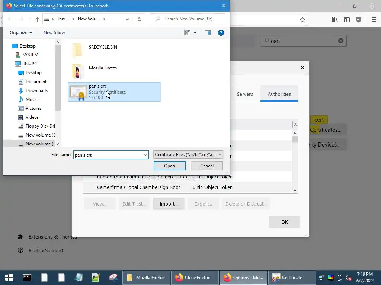Open the Certificate Files type filter dropdown
381x285 pixels.
click(188, 155)
